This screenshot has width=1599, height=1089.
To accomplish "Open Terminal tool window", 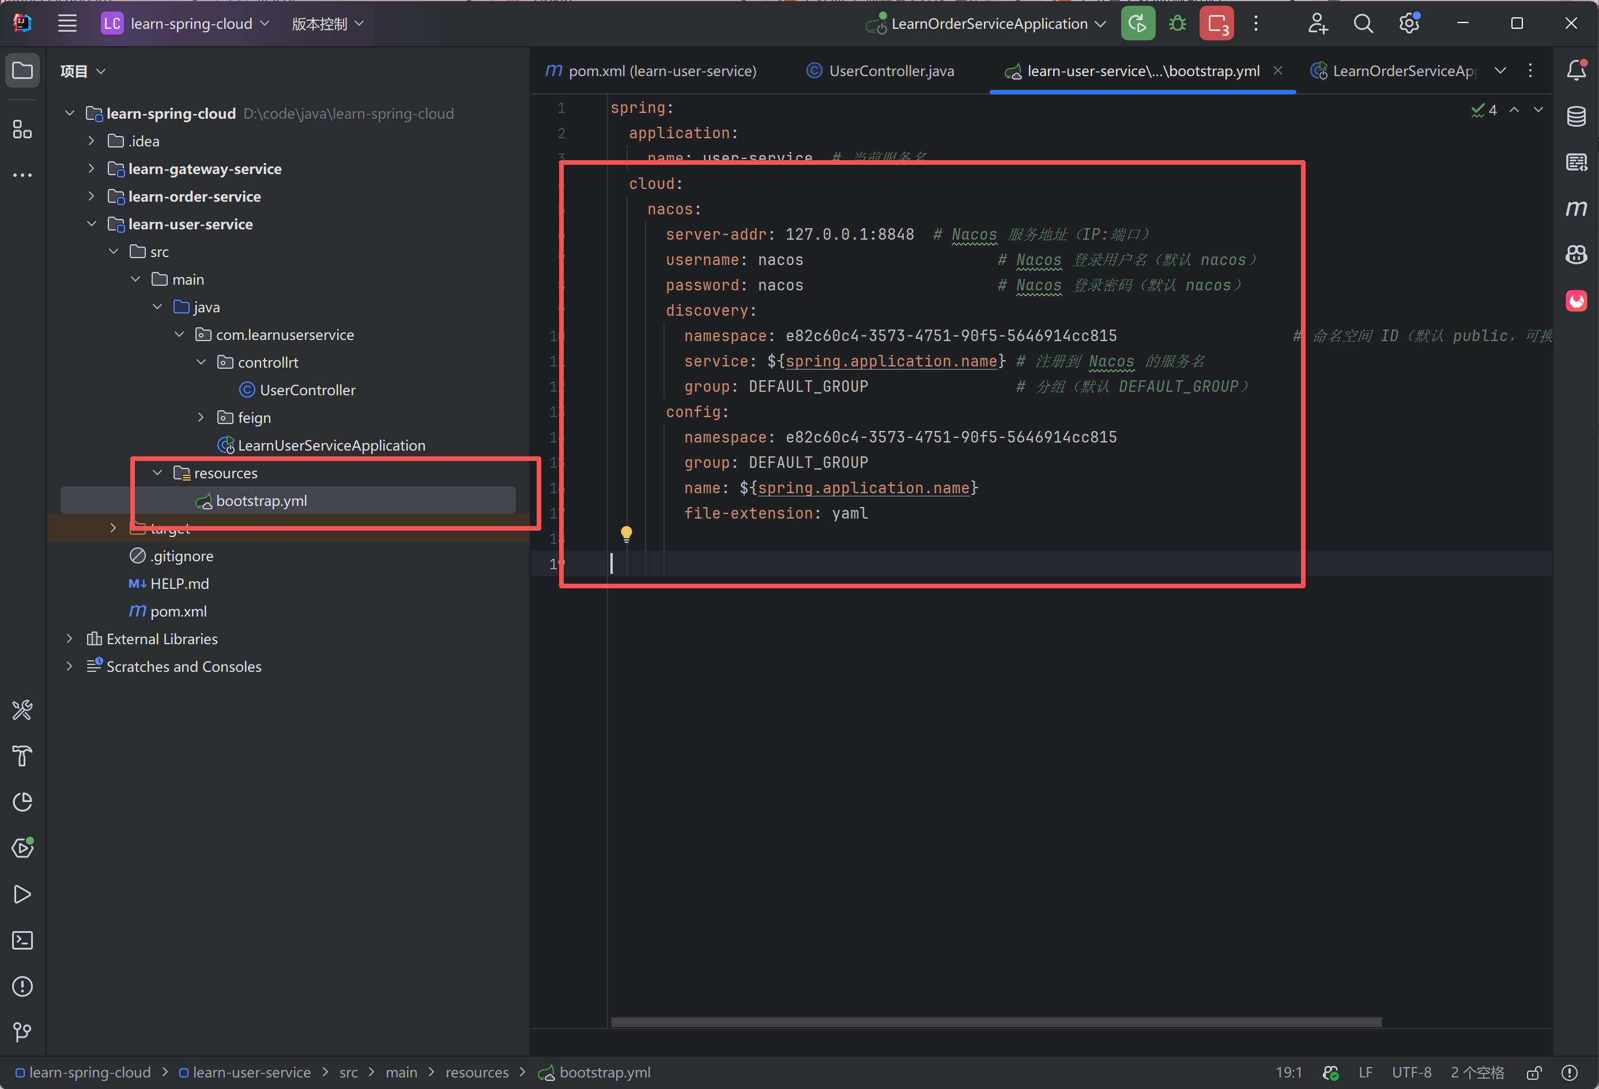I will [22, 940].
